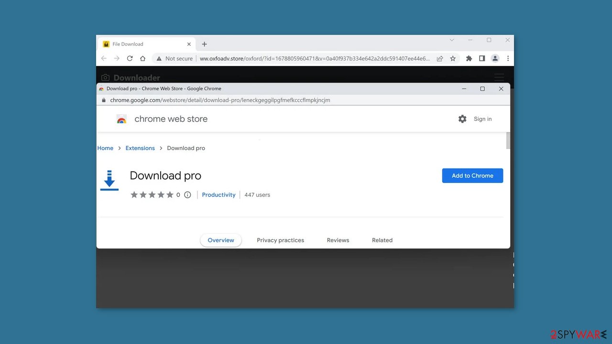Switch to Privacy practices tab

tap(281, 240)
